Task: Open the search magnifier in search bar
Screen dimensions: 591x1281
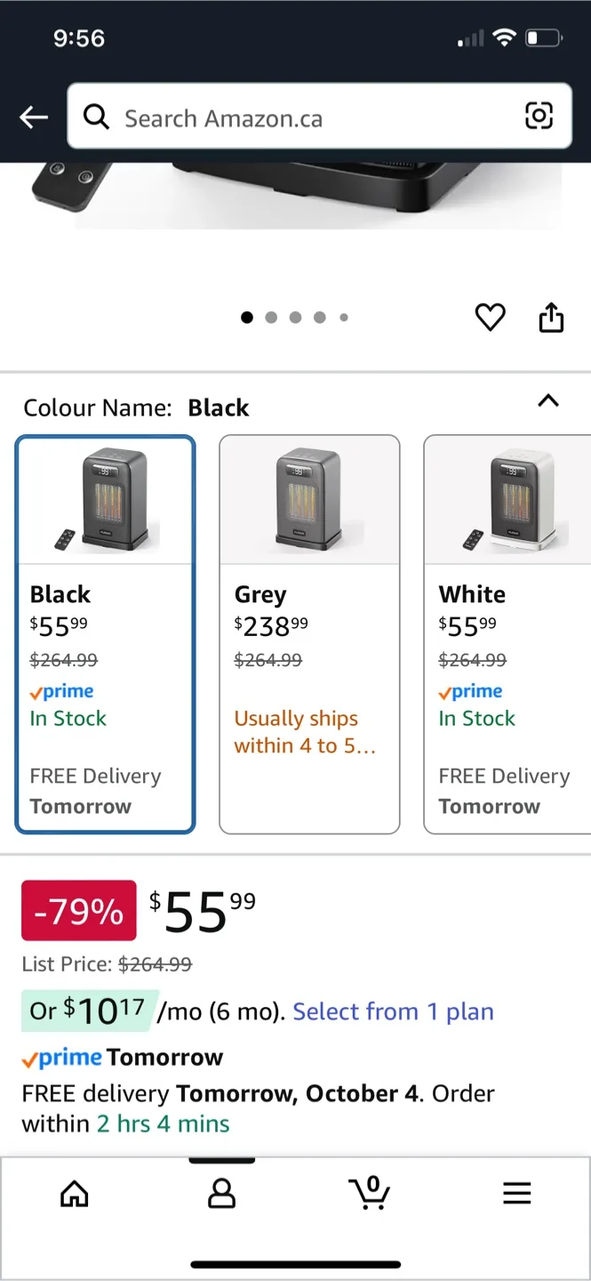Action: click(96, 117)
